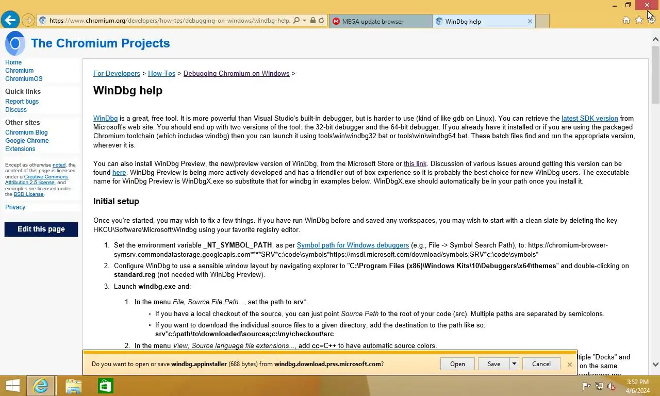This screenshot has width=660, height=396.
Task: Expand the Save options dropdown arrow
Action: point(514,364)
